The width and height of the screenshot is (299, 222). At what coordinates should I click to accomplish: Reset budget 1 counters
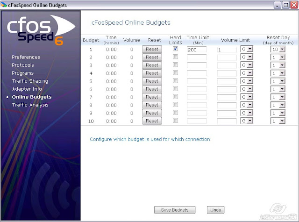[x=152, y=49]
